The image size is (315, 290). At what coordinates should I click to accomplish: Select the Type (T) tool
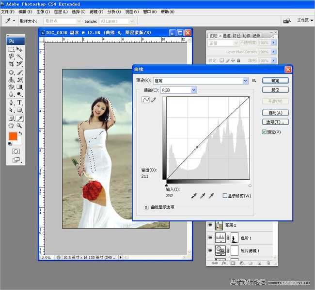[x=20, y=103]
